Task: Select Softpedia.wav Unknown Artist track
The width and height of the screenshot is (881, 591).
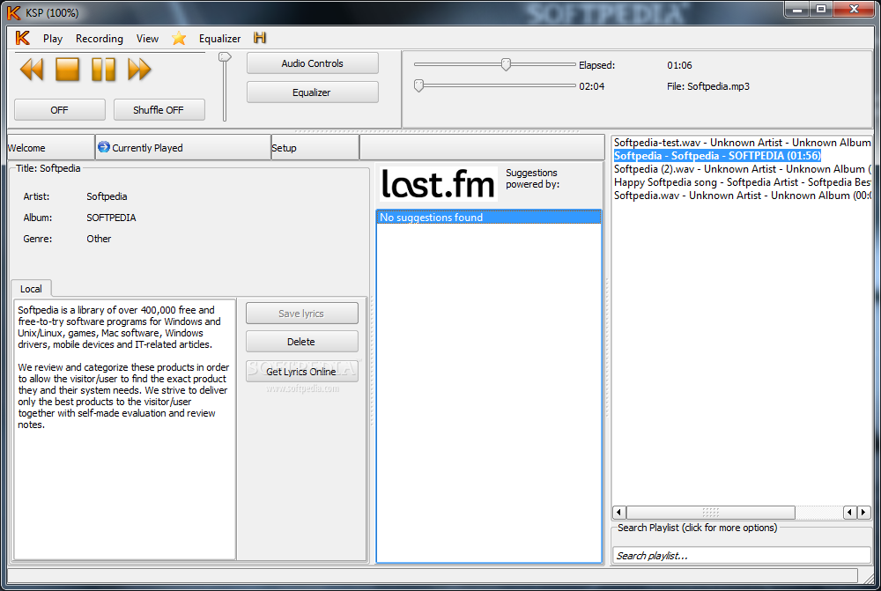Action: 742,196
